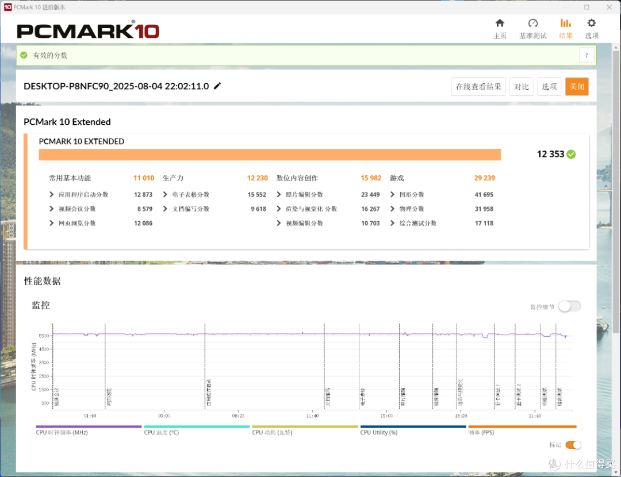Click the 选项 button beside 对比
621x477 pixels.
click(549, 87)
